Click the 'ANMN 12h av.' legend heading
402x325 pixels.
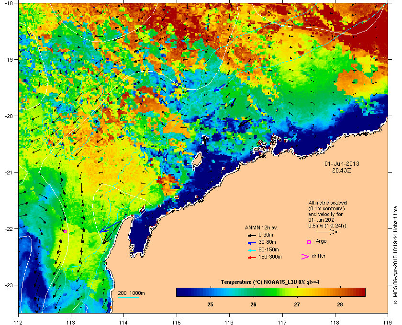261,227
